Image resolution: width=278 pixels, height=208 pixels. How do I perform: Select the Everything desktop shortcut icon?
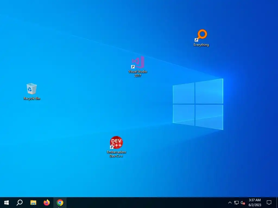tap(201, 38)
